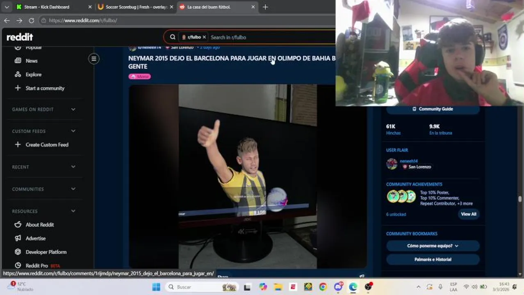The width and height of the screenshot is (524, 295).
Task: Collapse sidebar with the hamburger button
Action: [93, 59]
